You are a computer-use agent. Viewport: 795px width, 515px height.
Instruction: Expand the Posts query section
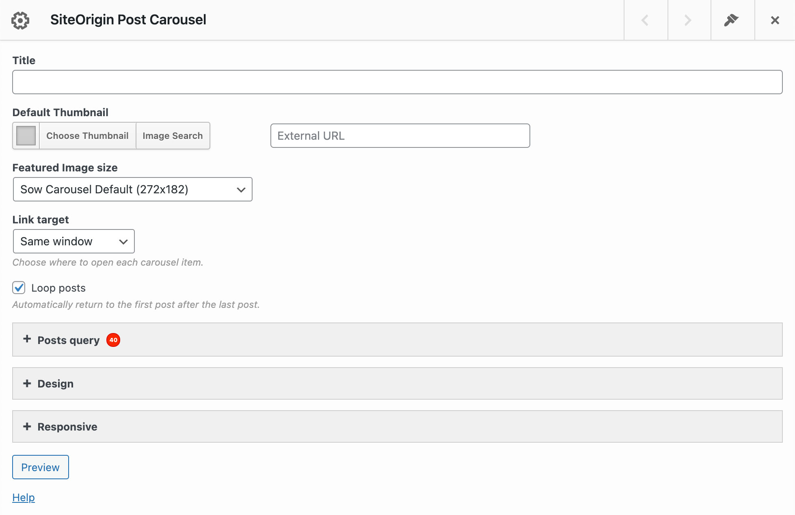[68, 340]
